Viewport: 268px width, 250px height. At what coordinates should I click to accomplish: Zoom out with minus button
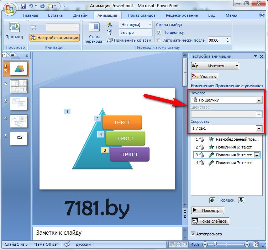pos(205,244)
